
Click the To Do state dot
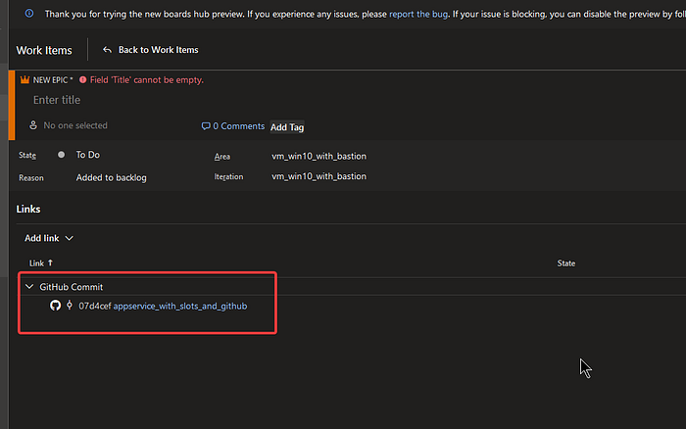[61, 155]
